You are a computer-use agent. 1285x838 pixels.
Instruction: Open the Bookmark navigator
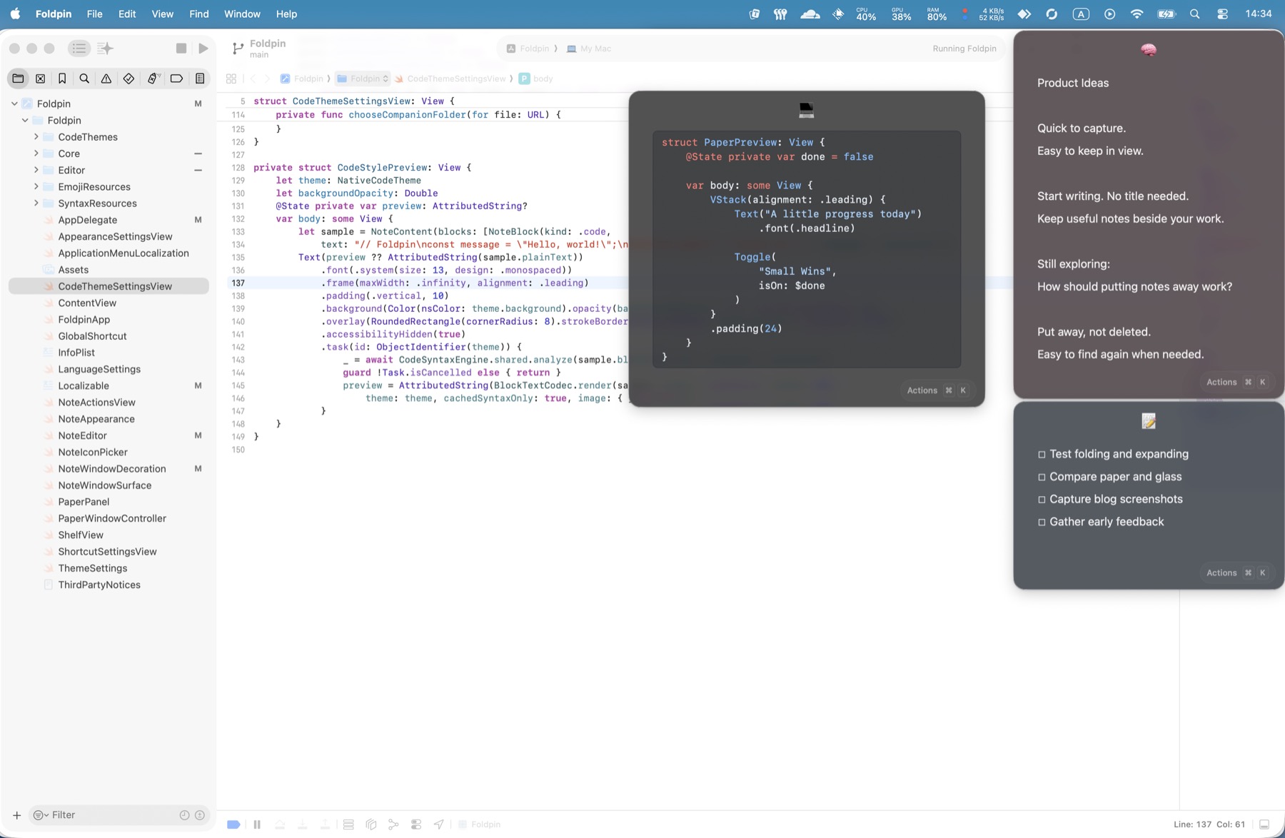click(62, 79)
